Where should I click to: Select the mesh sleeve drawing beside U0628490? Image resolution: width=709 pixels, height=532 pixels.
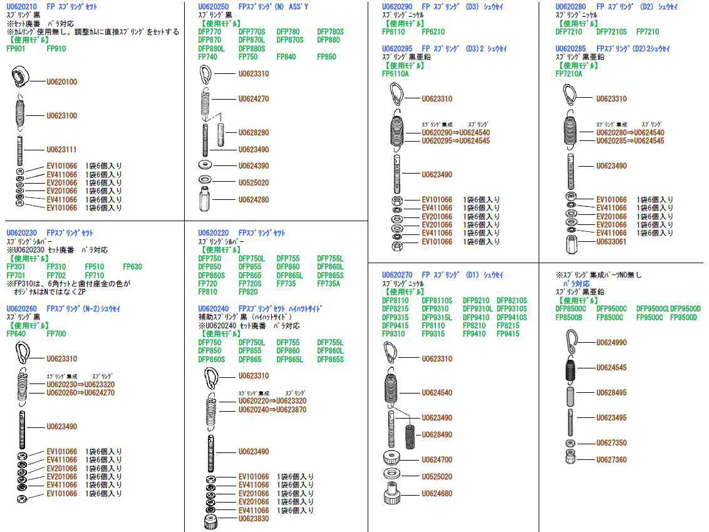click(410, 437)
